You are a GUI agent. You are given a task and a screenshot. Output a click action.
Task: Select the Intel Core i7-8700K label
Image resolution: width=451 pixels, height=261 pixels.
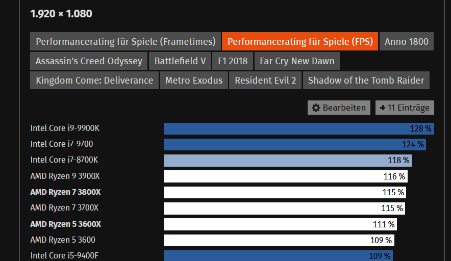(x=64, y=160)
